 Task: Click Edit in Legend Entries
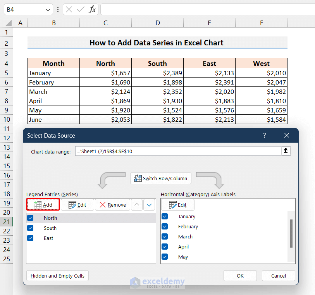coord(77,205)
